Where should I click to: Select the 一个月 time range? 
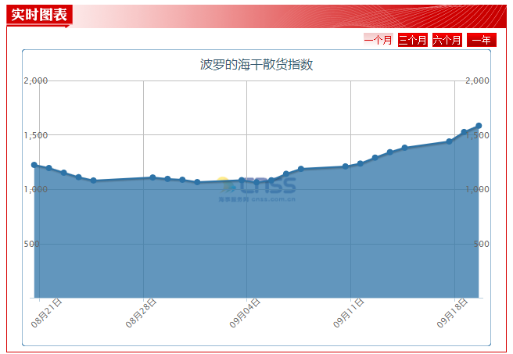tap(378, 40)
